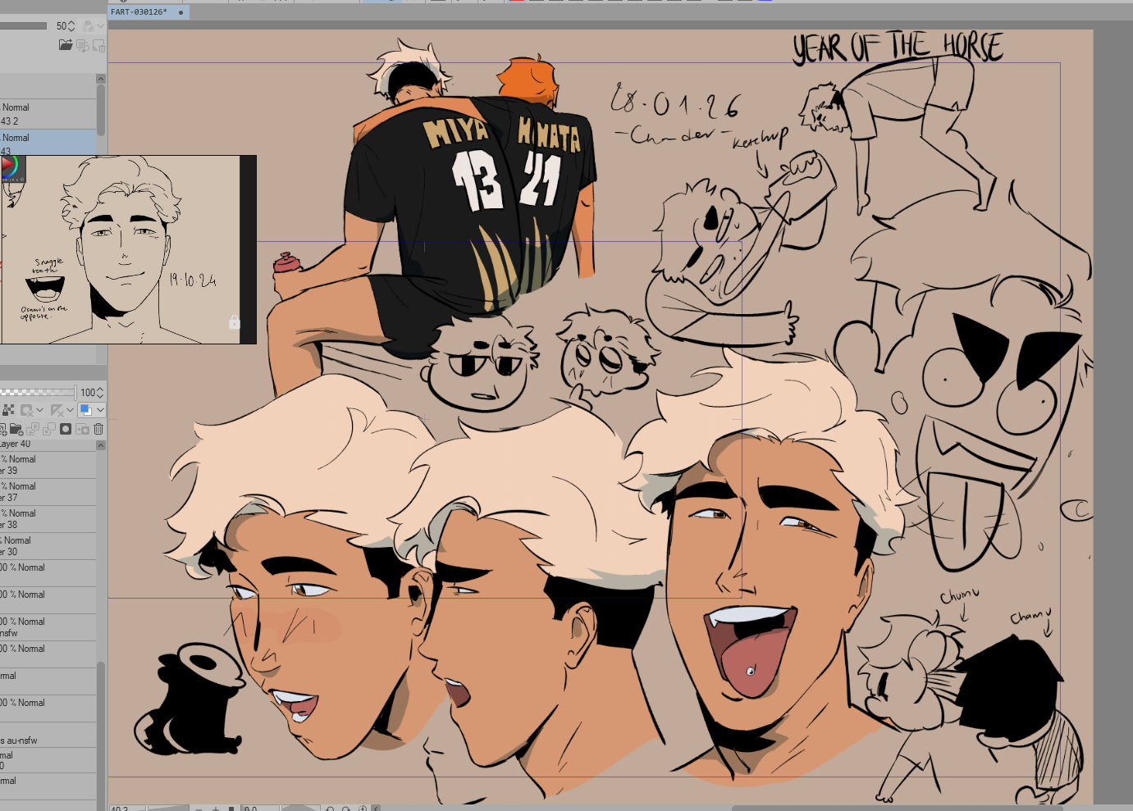Toggle the reference layer setting button
1133x811 pixels.
(x=27, y=410)
